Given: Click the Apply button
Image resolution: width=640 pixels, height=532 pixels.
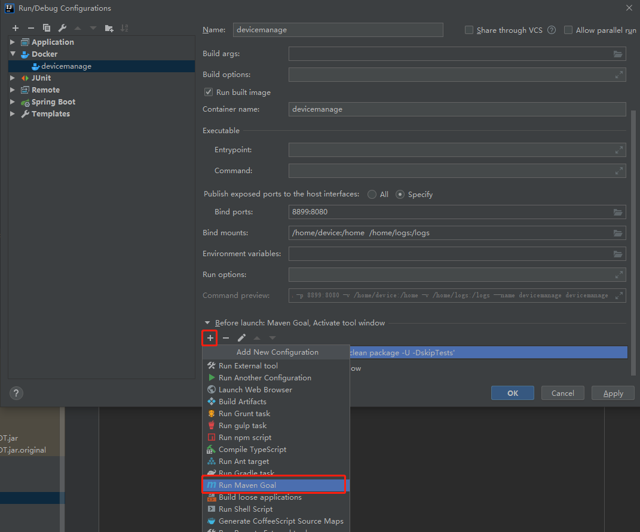Looking at the screenshot, I should [x=613, y=393].
